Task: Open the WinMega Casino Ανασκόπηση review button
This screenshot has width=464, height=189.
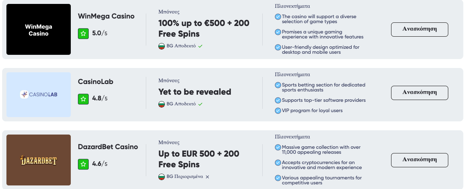Action: [420, 30]
